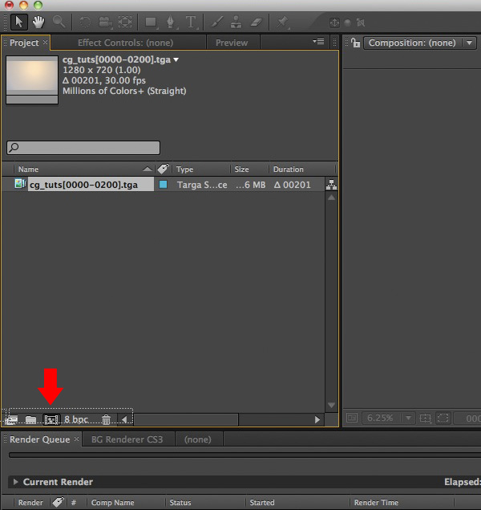Click the footage sequence icon beside cg_tuts
This screenshot has height=510, width=481.
point(20,184)
